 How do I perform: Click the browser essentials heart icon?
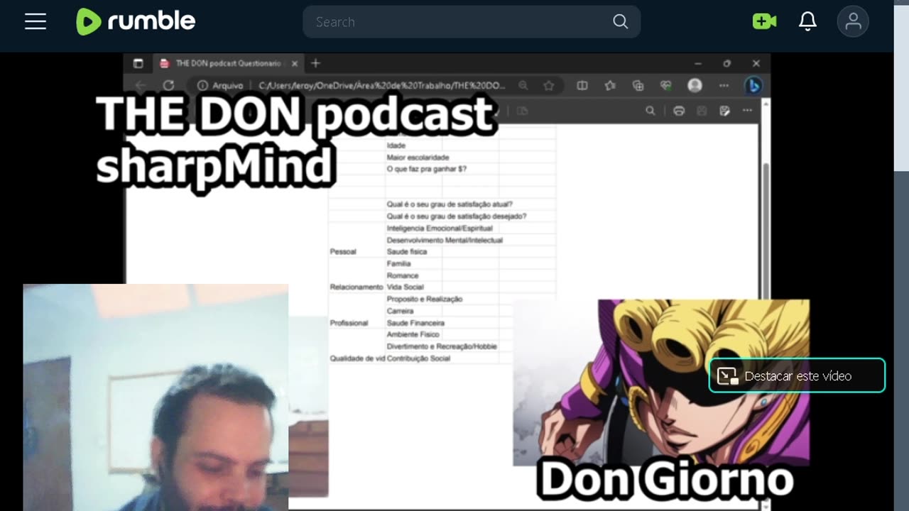(666, 85)
